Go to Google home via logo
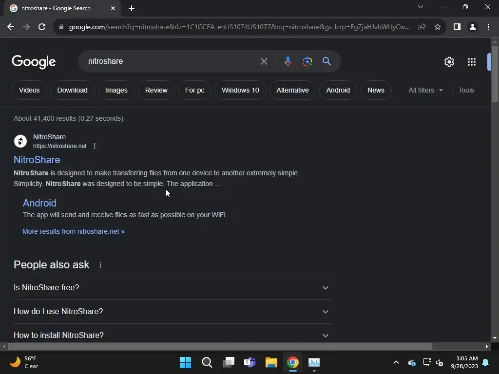499x374 pixels. click(x=34, y=62)
